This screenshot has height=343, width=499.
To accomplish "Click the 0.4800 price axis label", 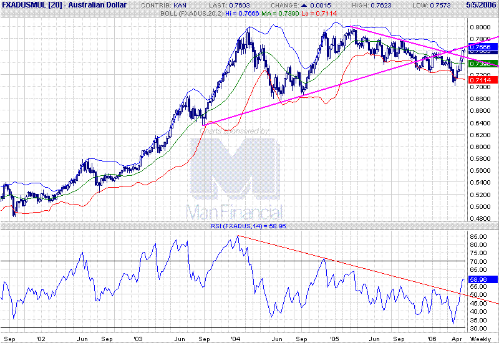I will click(480, 219).
